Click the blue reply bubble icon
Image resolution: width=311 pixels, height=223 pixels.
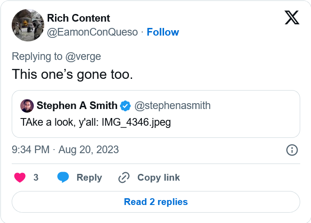[x=63, y=177]
